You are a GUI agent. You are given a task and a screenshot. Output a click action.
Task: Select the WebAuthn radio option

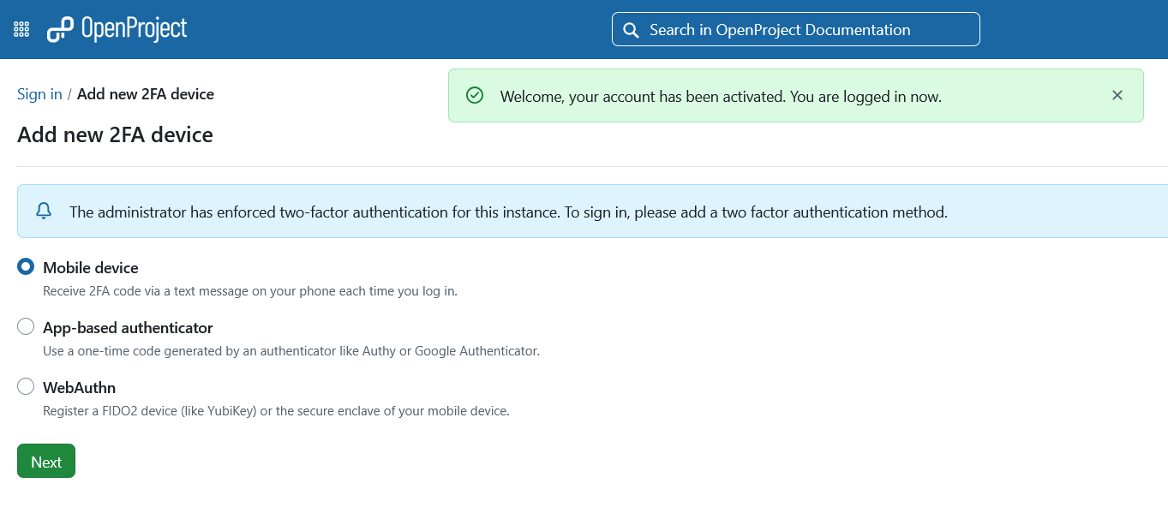pyautogui.click(x=26, y=386)
